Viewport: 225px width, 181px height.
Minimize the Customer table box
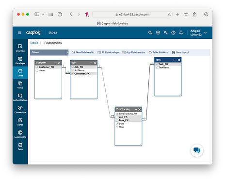tap(56, 63)
